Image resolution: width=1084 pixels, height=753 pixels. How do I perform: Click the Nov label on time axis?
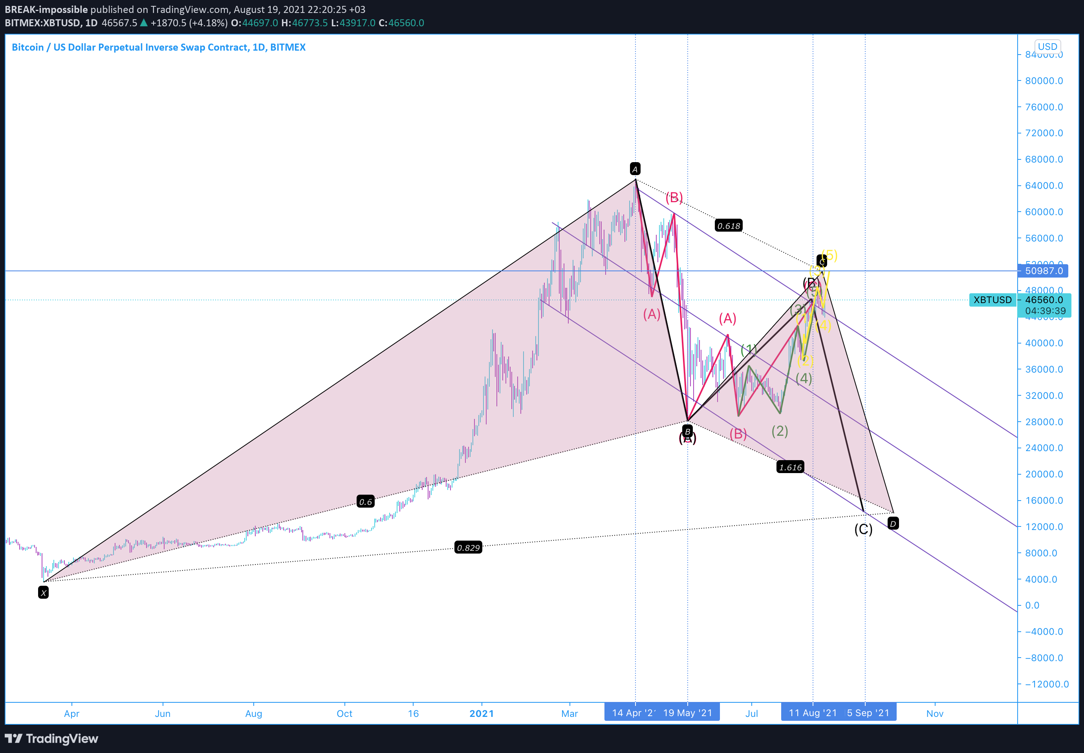tap(935, 713)
